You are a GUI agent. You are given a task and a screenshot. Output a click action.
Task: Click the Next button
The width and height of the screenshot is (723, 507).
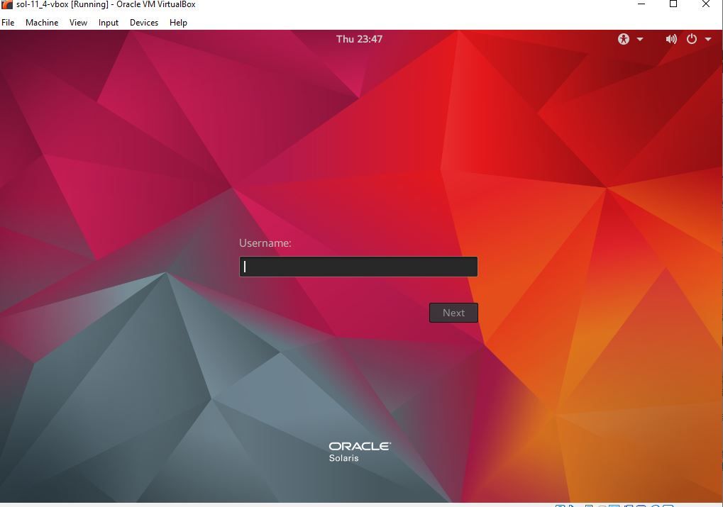click(453, 313)
